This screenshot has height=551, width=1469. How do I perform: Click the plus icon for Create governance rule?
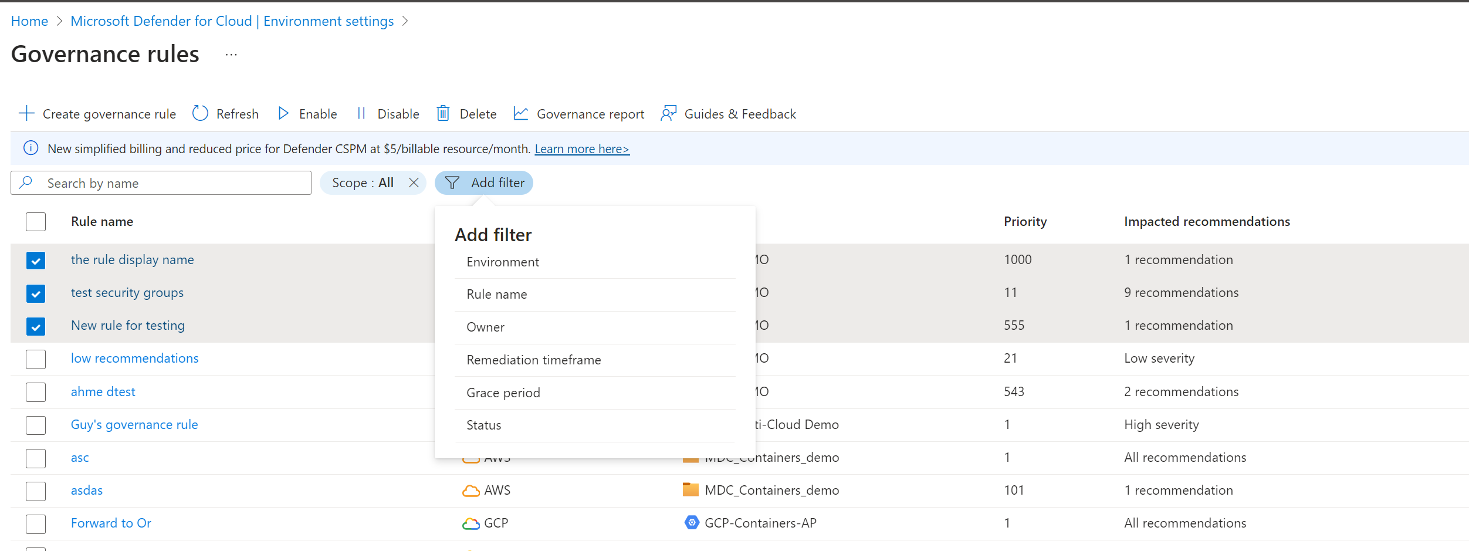pos(26,113)
